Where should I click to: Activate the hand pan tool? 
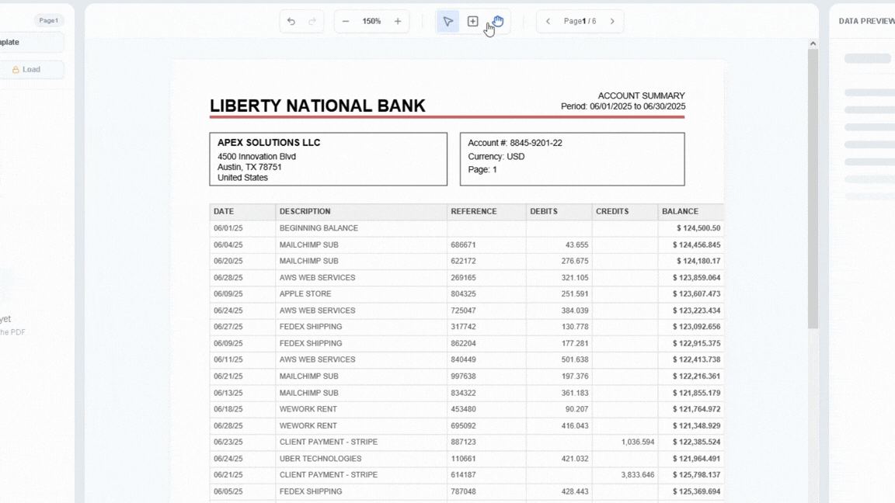pos(498,22)
